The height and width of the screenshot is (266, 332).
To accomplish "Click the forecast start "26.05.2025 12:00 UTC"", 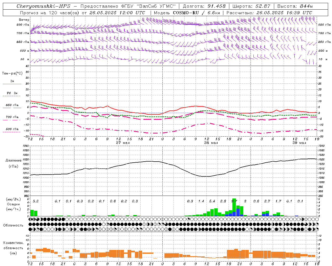I will click(117, 13).
